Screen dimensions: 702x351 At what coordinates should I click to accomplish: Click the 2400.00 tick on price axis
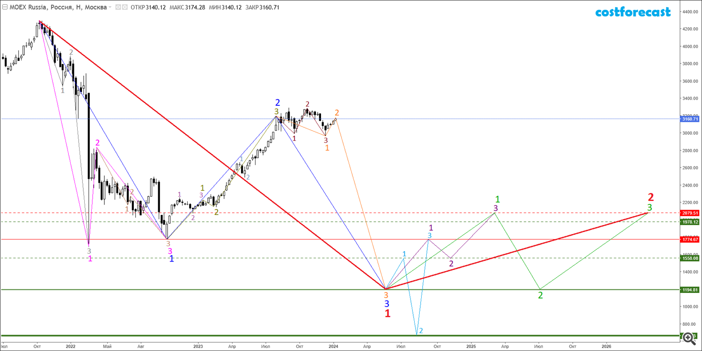[x=691, y=185]
